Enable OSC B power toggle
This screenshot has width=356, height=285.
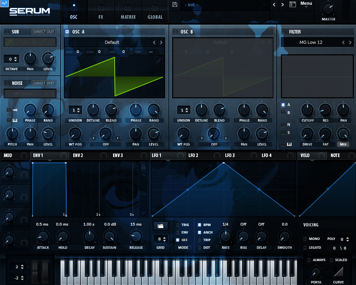176,31
